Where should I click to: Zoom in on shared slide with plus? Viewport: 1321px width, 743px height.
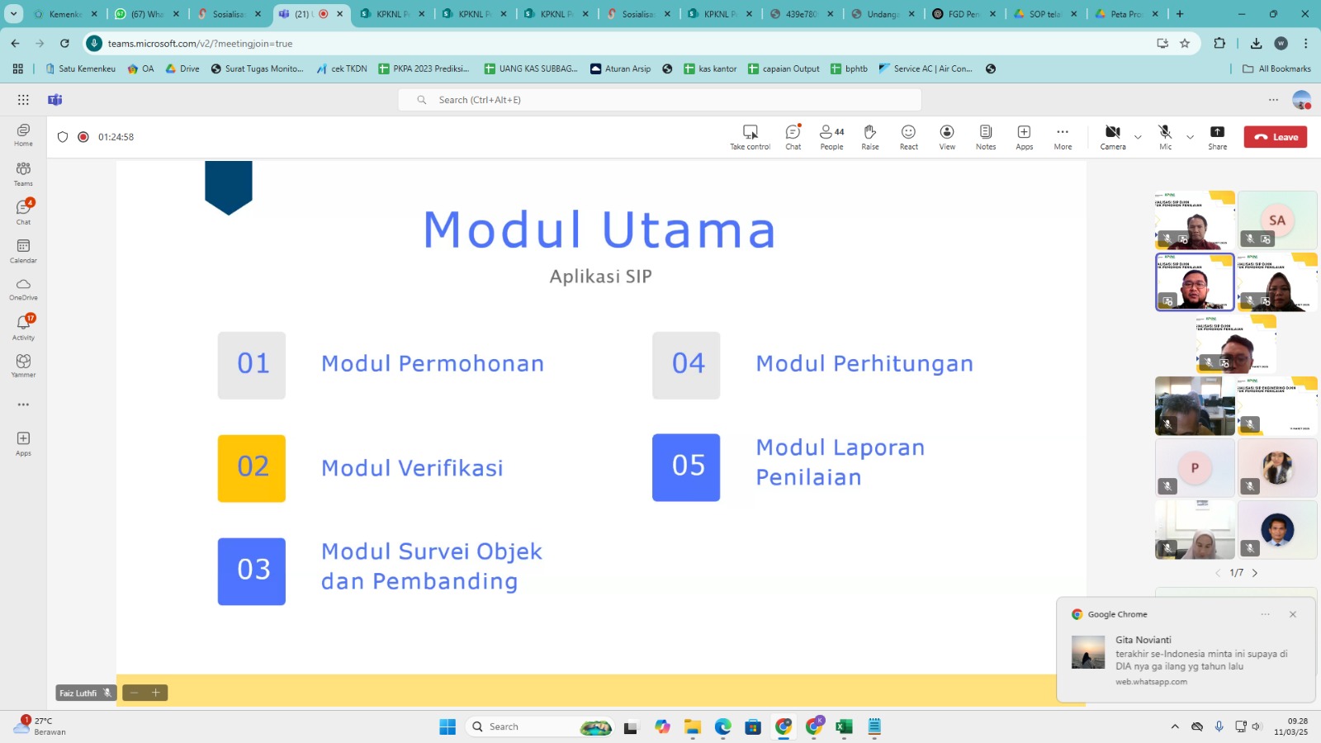[x=155, y=693]
